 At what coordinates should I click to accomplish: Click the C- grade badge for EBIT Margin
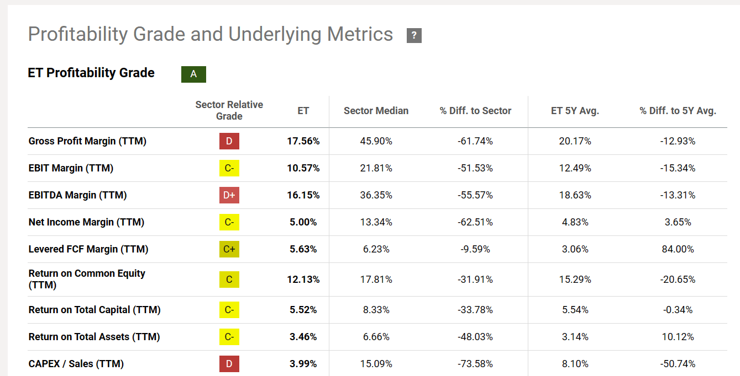click(x=229, y=168)
